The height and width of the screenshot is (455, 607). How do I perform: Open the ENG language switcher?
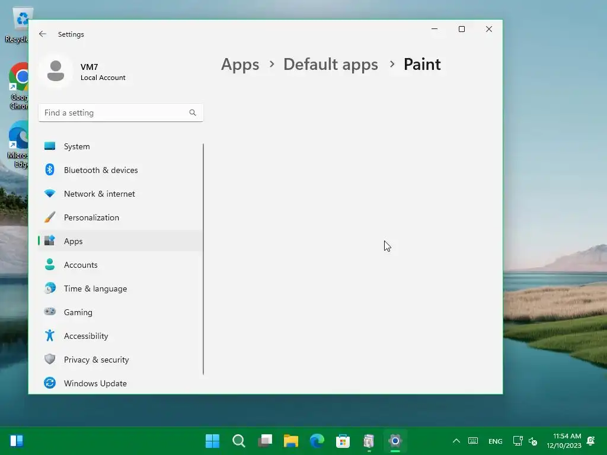[495, 441]
